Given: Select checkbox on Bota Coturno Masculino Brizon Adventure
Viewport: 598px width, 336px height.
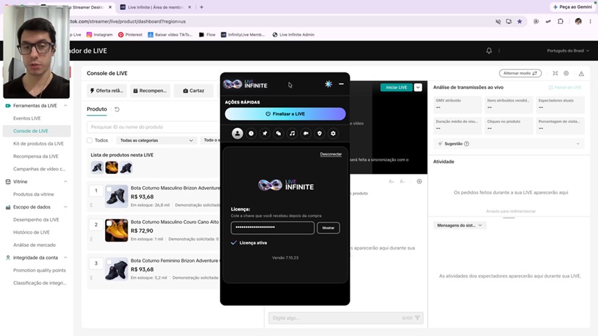Looking at the screenshot, I should 109,189.
